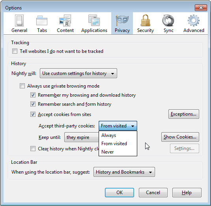Screen dimensions: 211x206
Task: Open cookie Exceptions dialog
Action: click(x=184, y=114)
